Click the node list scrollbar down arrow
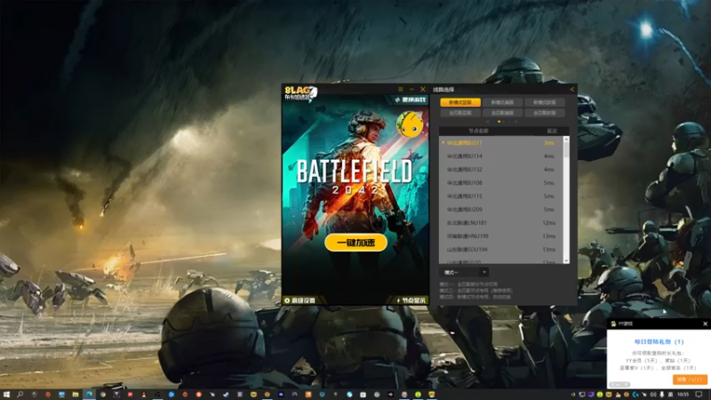Screen dimensions: 711x400 click(566, 260)
